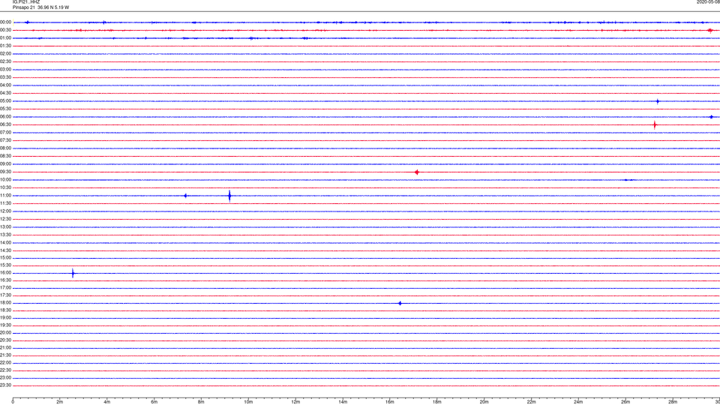Screen dimensions: 720x405
Task: Select the 08:00 trace time label
Action: click(x=5, y=148)
